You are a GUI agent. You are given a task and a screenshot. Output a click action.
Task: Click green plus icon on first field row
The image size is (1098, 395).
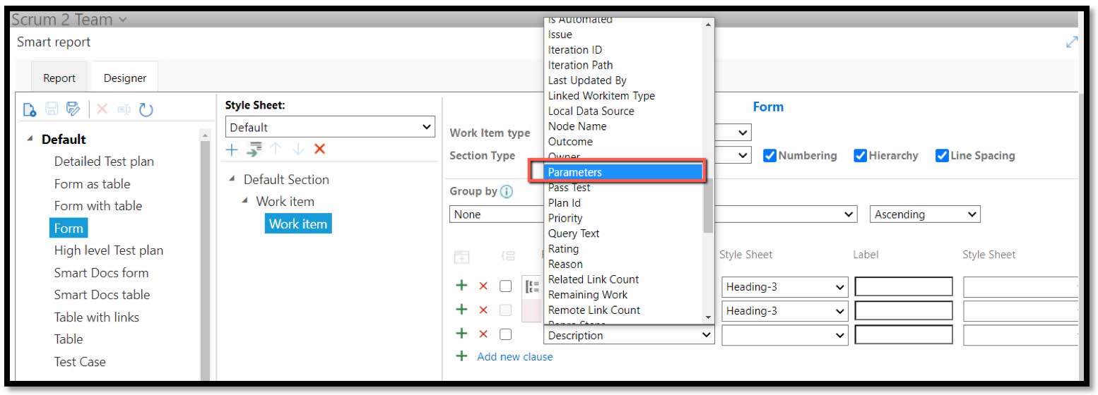461,286
